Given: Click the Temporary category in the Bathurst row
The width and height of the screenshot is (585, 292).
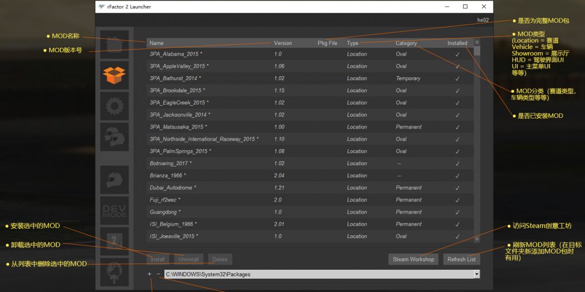Looking at the screenshot, I should point(408,78).
